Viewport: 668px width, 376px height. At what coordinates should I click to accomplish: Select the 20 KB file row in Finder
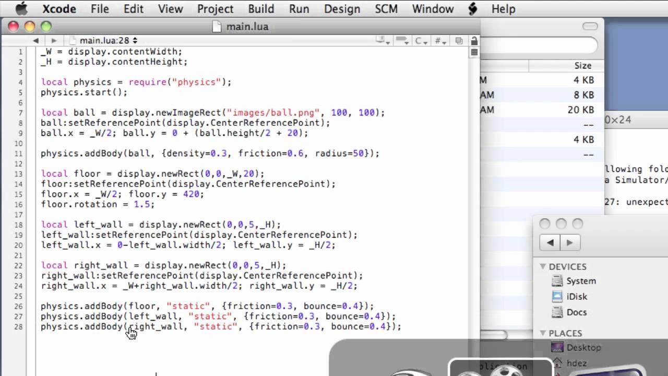542,110
